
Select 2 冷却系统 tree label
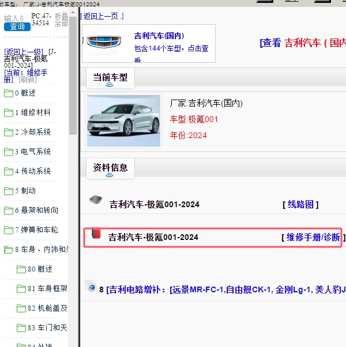tap(33, 132)
